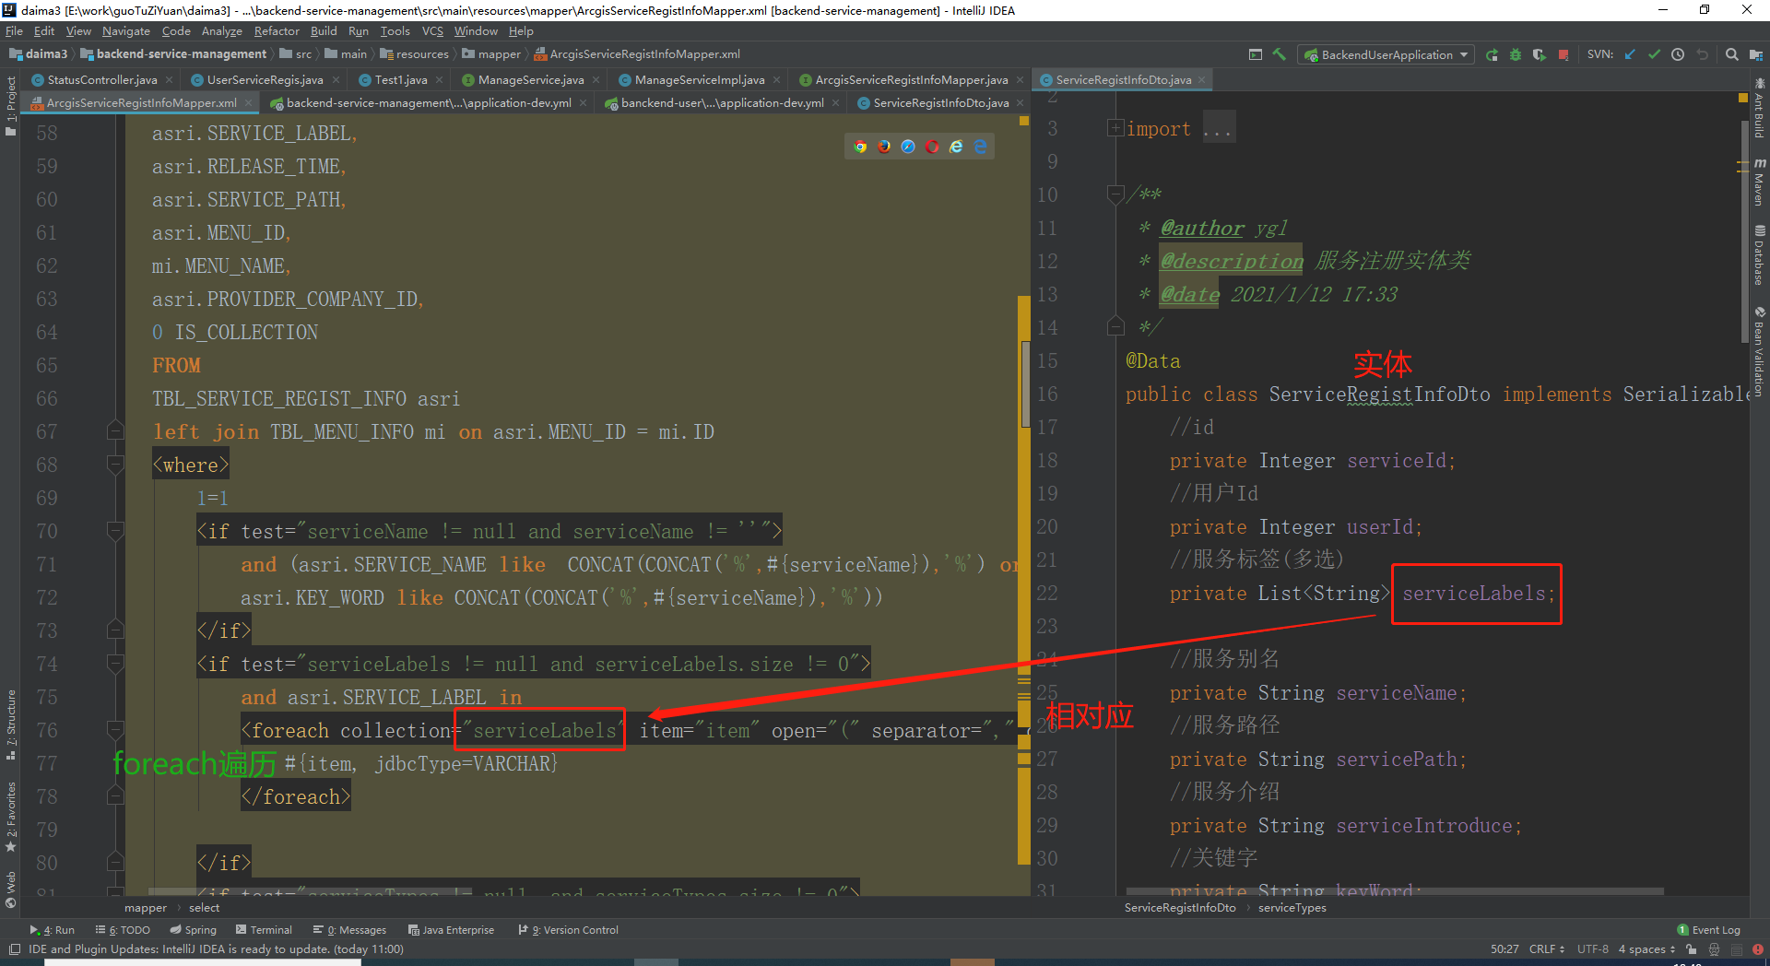
Task: Show SVN history clock icon
Action: coord(1678,54)
